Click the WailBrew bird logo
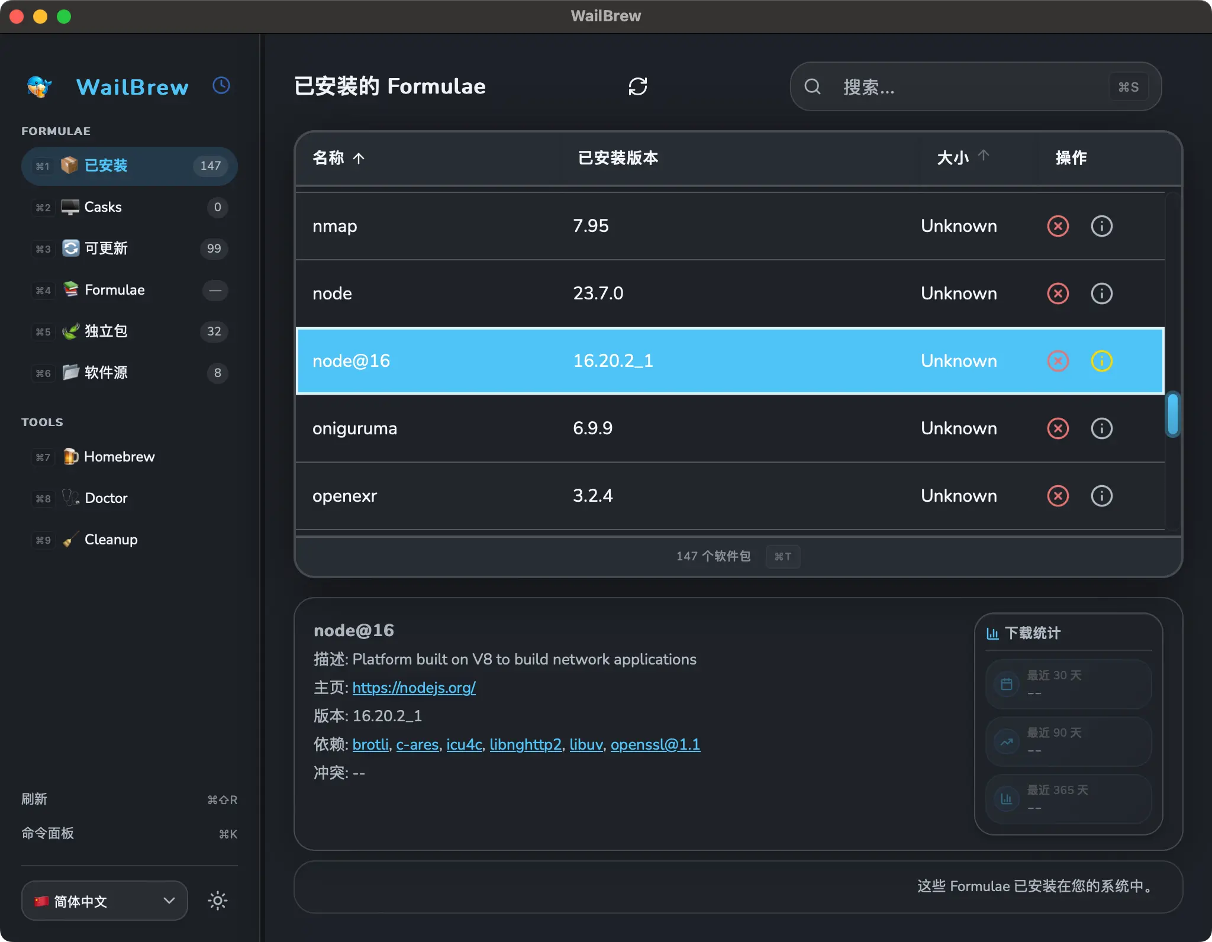 [x=39, y=86]
